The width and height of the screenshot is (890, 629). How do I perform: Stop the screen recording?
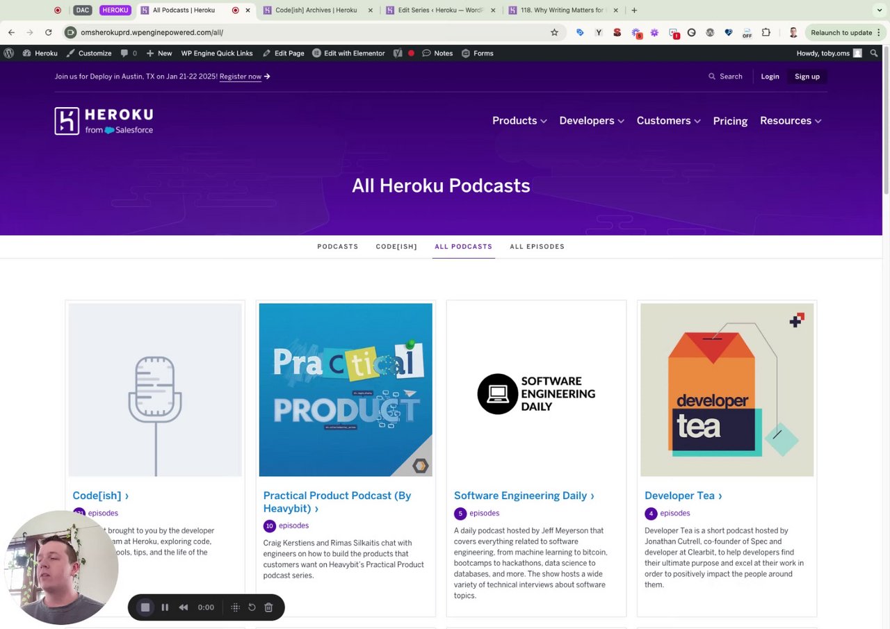pos(145,607)
